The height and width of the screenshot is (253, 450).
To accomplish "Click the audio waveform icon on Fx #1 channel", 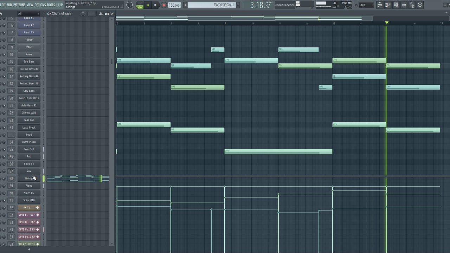I will 37,208.
